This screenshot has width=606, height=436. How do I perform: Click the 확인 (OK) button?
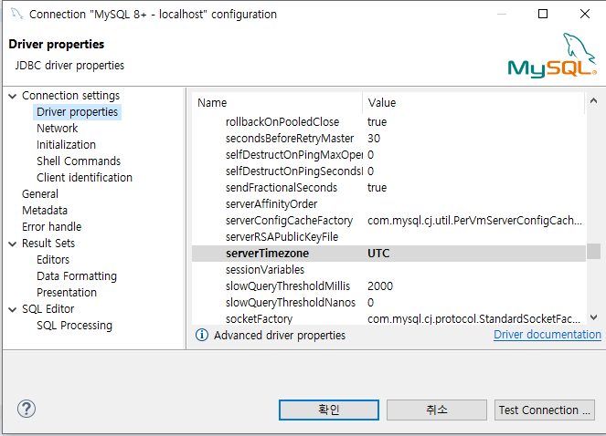(x=329, y=410)
